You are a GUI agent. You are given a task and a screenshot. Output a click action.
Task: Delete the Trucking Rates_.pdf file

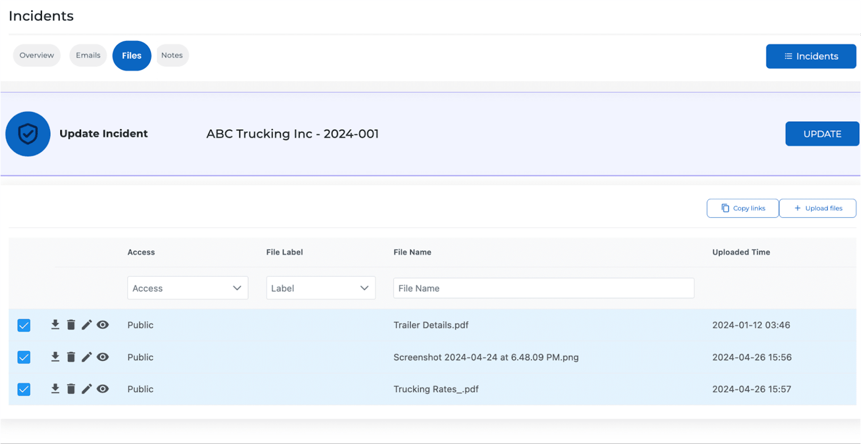pyautogui.click(x=71, y=389)
